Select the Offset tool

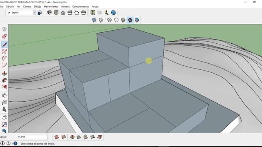point(5,87)
